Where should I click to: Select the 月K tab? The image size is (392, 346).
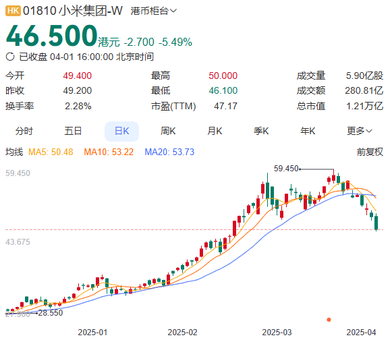[215, 131]
